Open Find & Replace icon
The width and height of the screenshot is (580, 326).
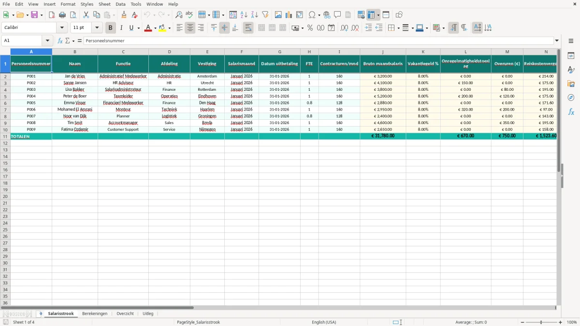point(179,15)
